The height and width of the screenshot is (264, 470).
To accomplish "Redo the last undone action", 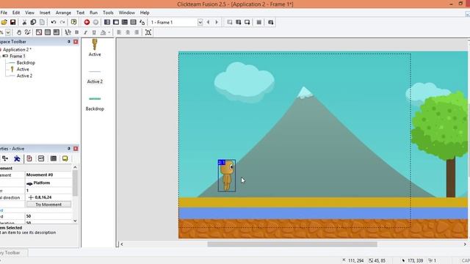I will pos(62,22).
